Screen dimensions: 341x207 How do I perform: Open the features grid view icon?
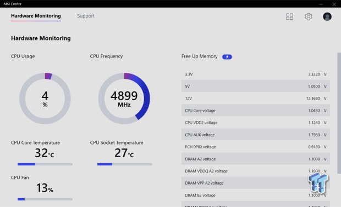pos(289,16)
